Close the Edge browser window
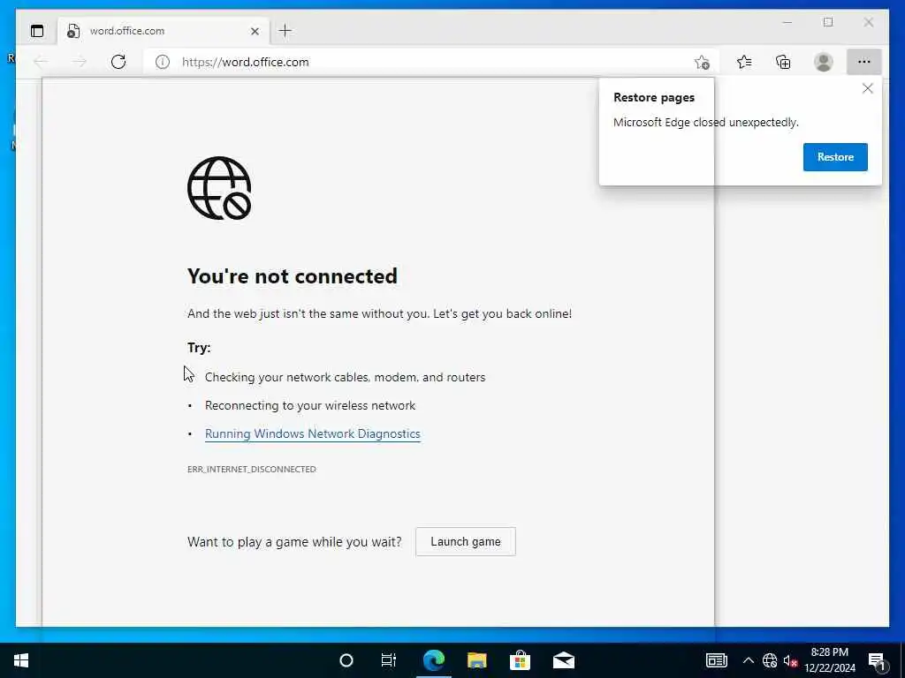Image resolution: width=905 pixels, height=678 pixels. point(869,22)
